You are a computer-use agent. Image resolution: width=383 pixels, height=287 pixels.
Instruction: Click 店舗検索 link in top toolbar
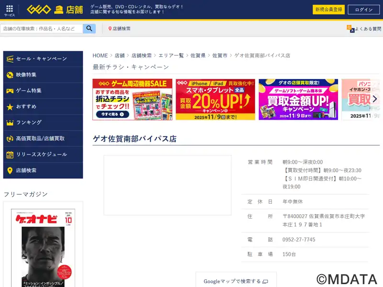pos(122,29)
